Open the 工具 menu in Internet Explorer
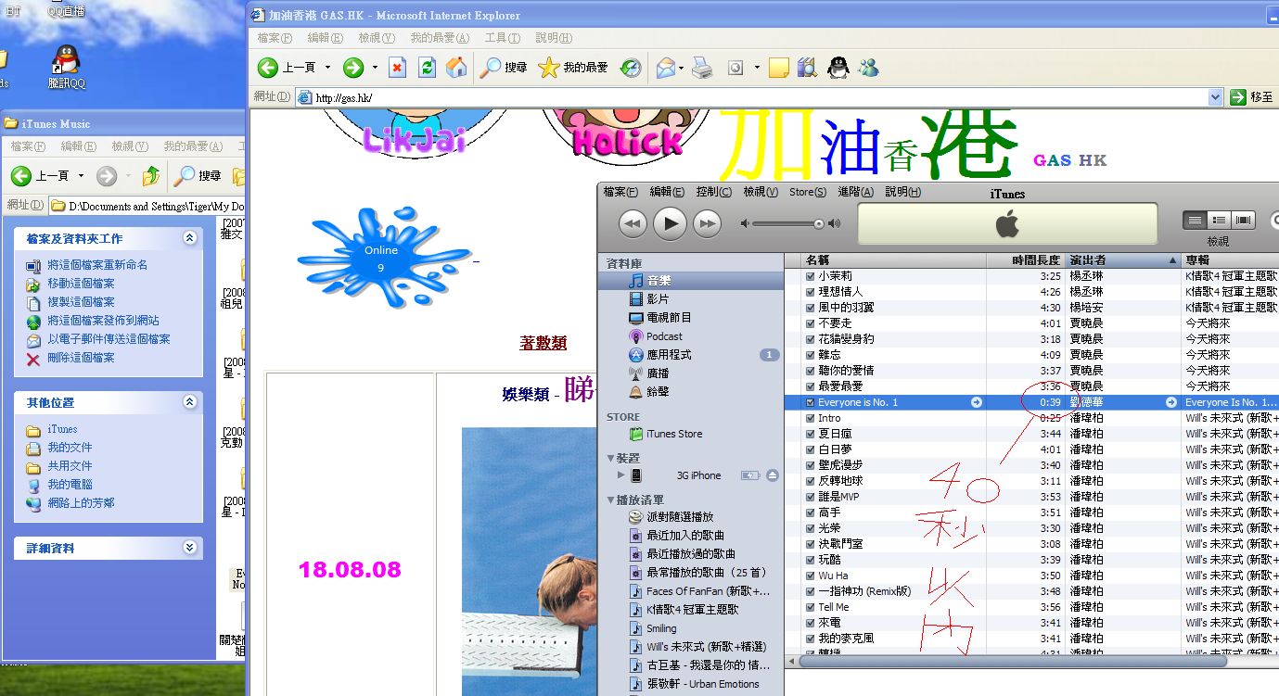The width and height of the screenshot is (1279, 696). point(502,38)
